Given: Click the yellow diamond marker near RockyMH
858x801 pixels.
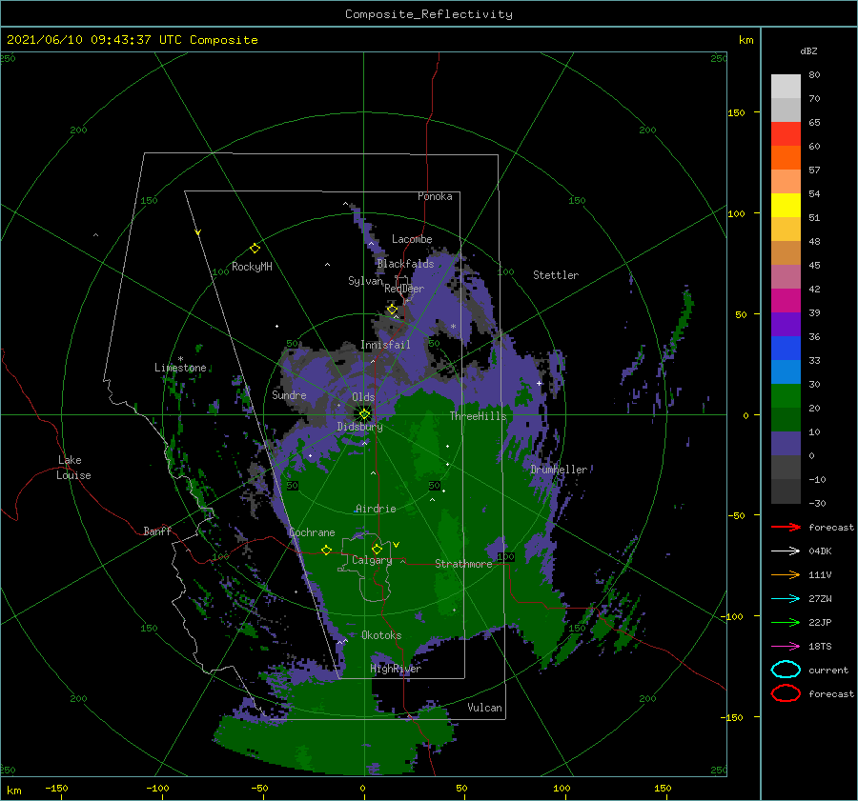Looking at the screenshot, I should coord(255,249).
